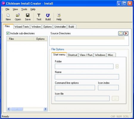This screenshot has height=119, width=134.
Task: Click the file list horizontal scrollbar thumb
Action: click(17, 109)
